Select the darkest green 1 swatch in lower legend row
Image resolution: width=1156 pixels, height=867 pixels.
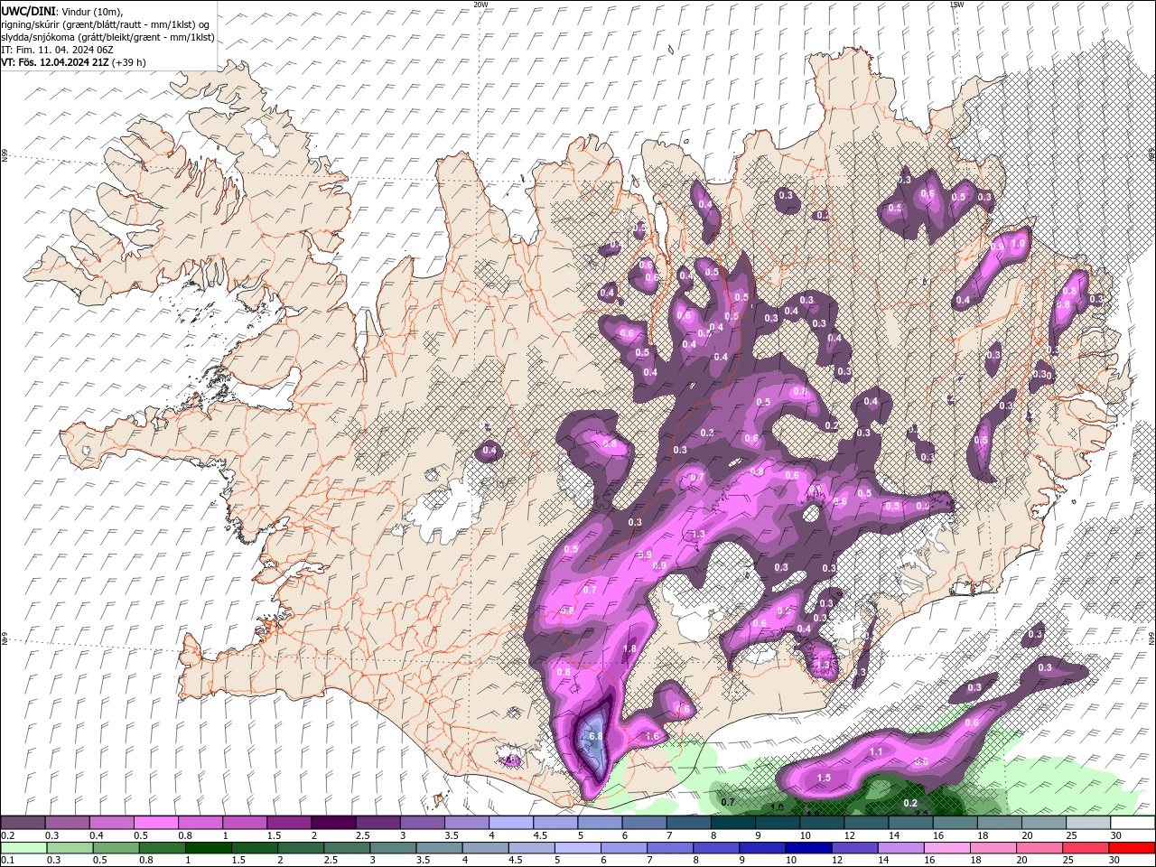[208, 848]
